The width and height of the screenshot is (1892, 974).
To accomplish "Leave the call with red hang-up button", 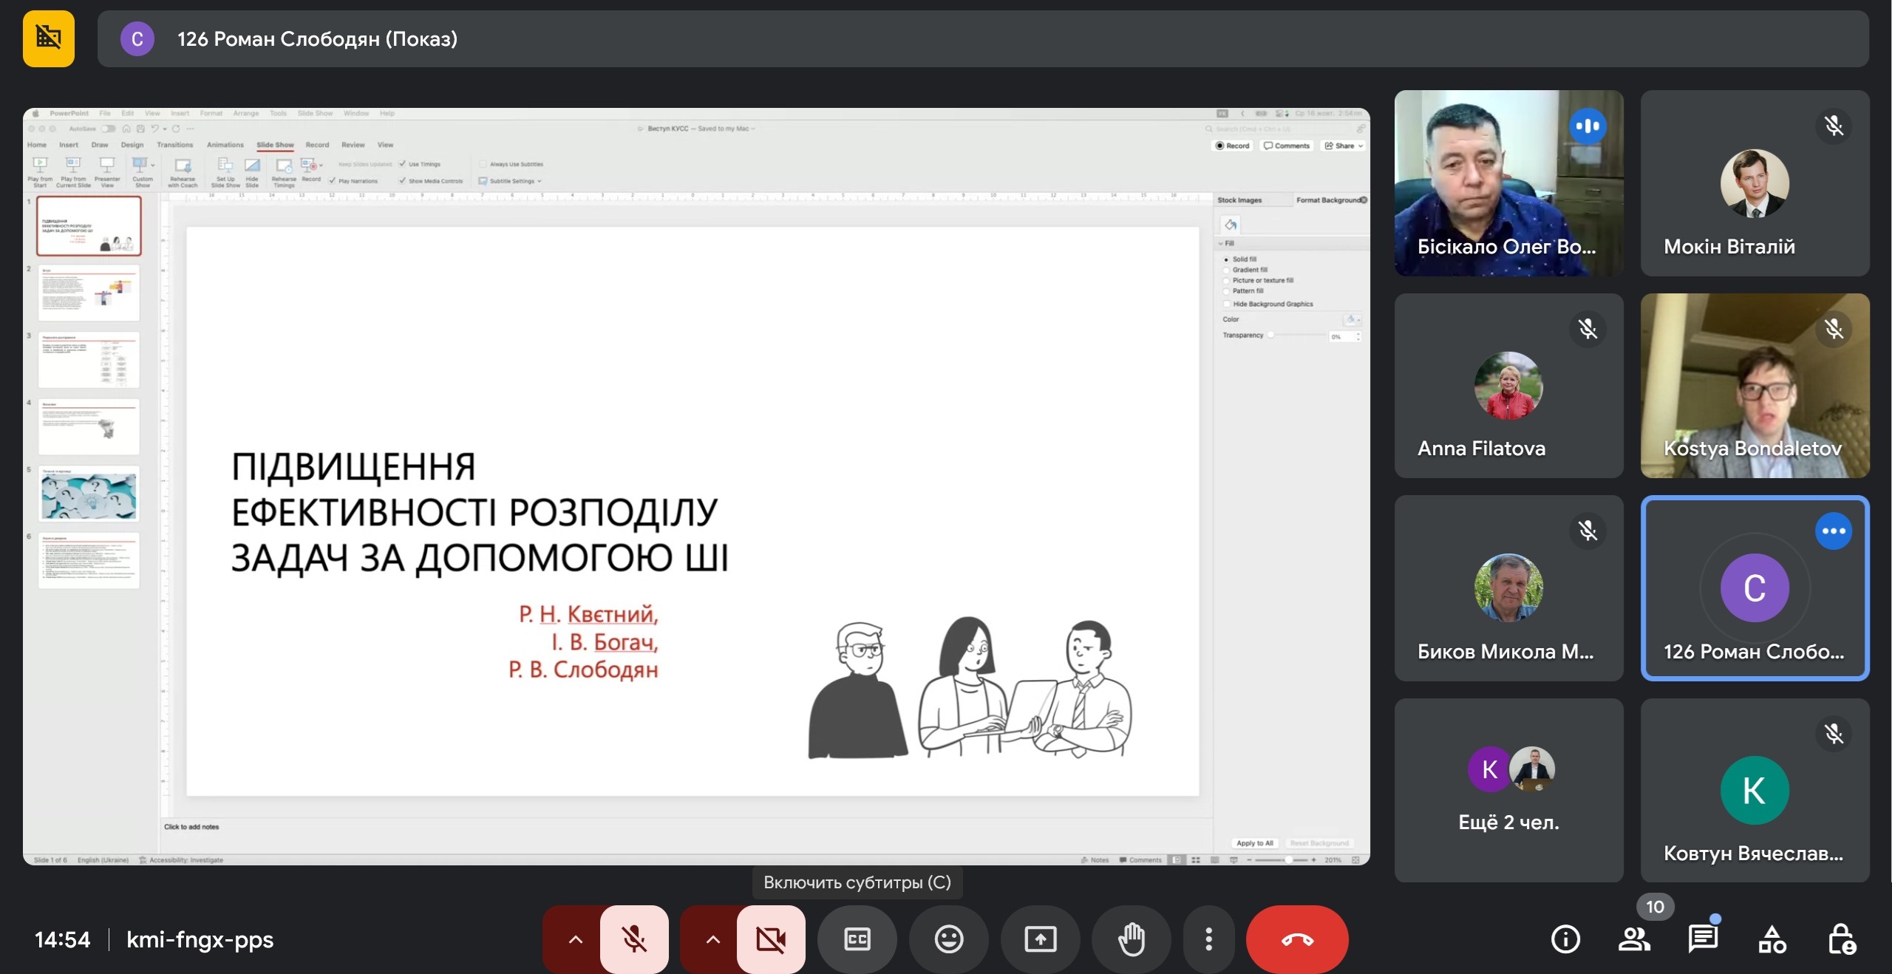I will [x=1297, y=939].
